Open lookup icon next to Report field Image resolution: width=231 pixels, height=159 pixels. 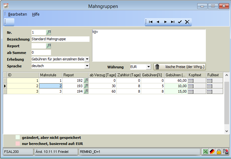(x=48, y=46)
